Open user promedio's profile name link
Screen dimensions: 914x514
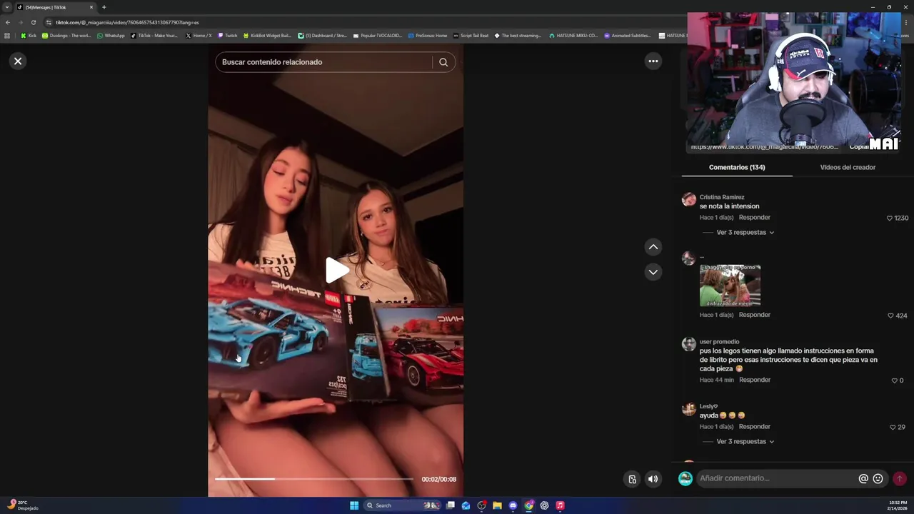[x=719, y=342]
